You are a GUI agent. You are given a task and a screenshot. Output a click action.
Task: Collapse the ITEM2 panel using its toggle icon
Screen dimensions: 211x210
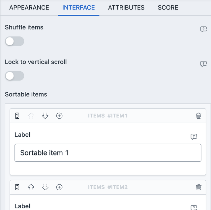17,187
